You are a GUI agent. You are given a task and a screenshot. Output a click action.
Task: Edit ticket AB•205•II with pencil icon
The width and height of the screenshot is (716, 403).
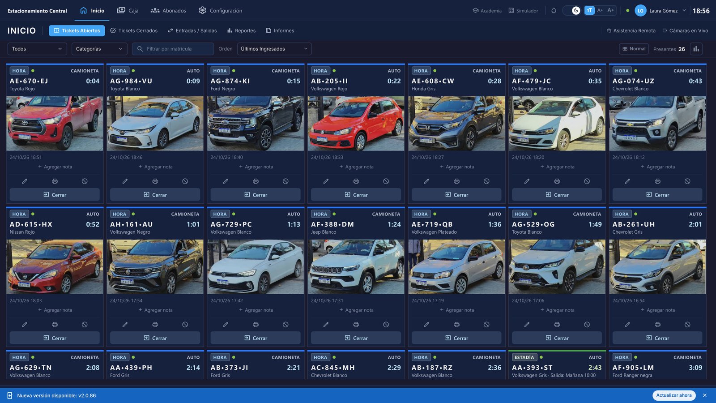(x=326, y=181)
